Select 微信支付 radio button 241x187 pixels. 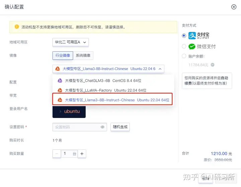pos(184,46)
